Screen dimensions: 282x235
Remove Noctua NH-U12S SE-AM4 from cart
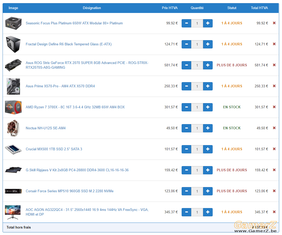[274, 128]
